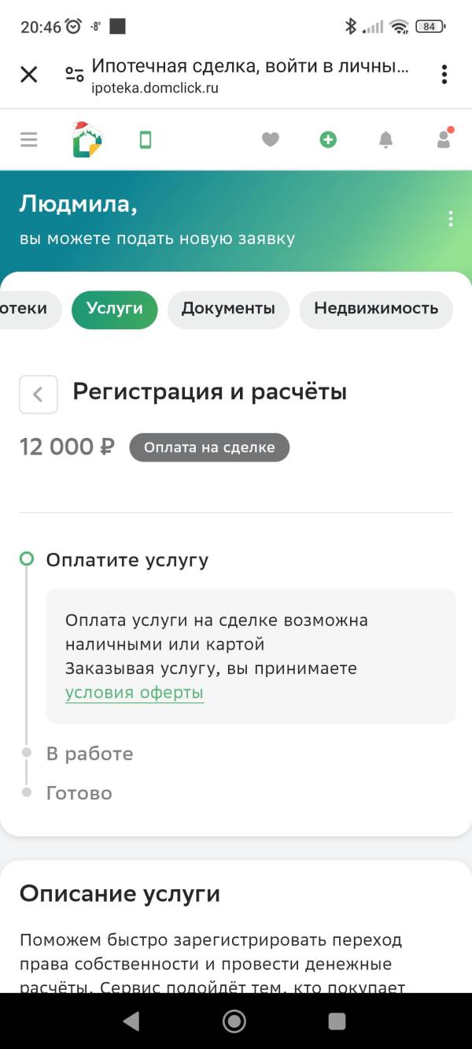Image resolution: width=472 pixels, height=1049 pixels.
Task: Open the Domclick hamburger menu
Action: pos(28,139)
